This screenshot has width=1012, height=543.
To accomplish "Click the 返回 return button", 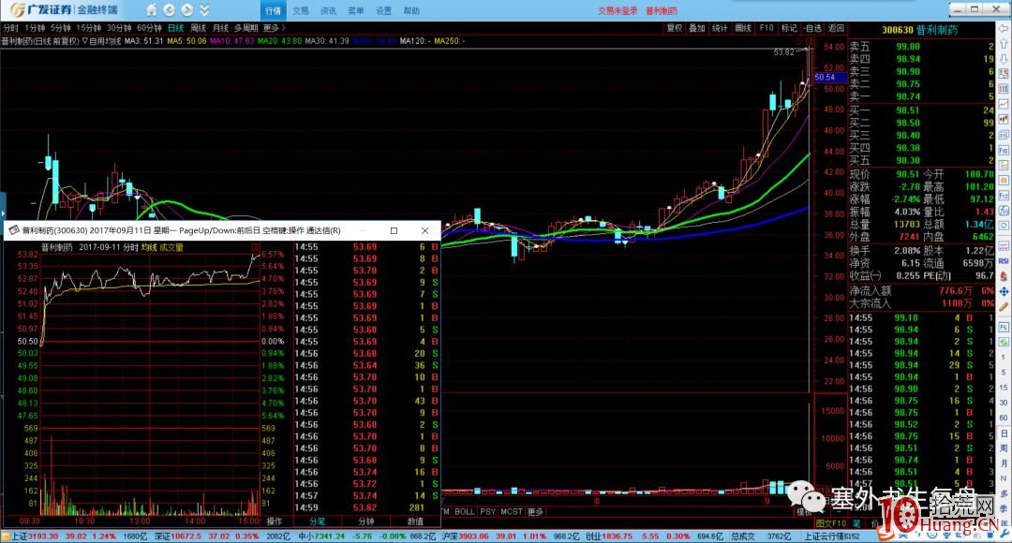I will 836,28.
